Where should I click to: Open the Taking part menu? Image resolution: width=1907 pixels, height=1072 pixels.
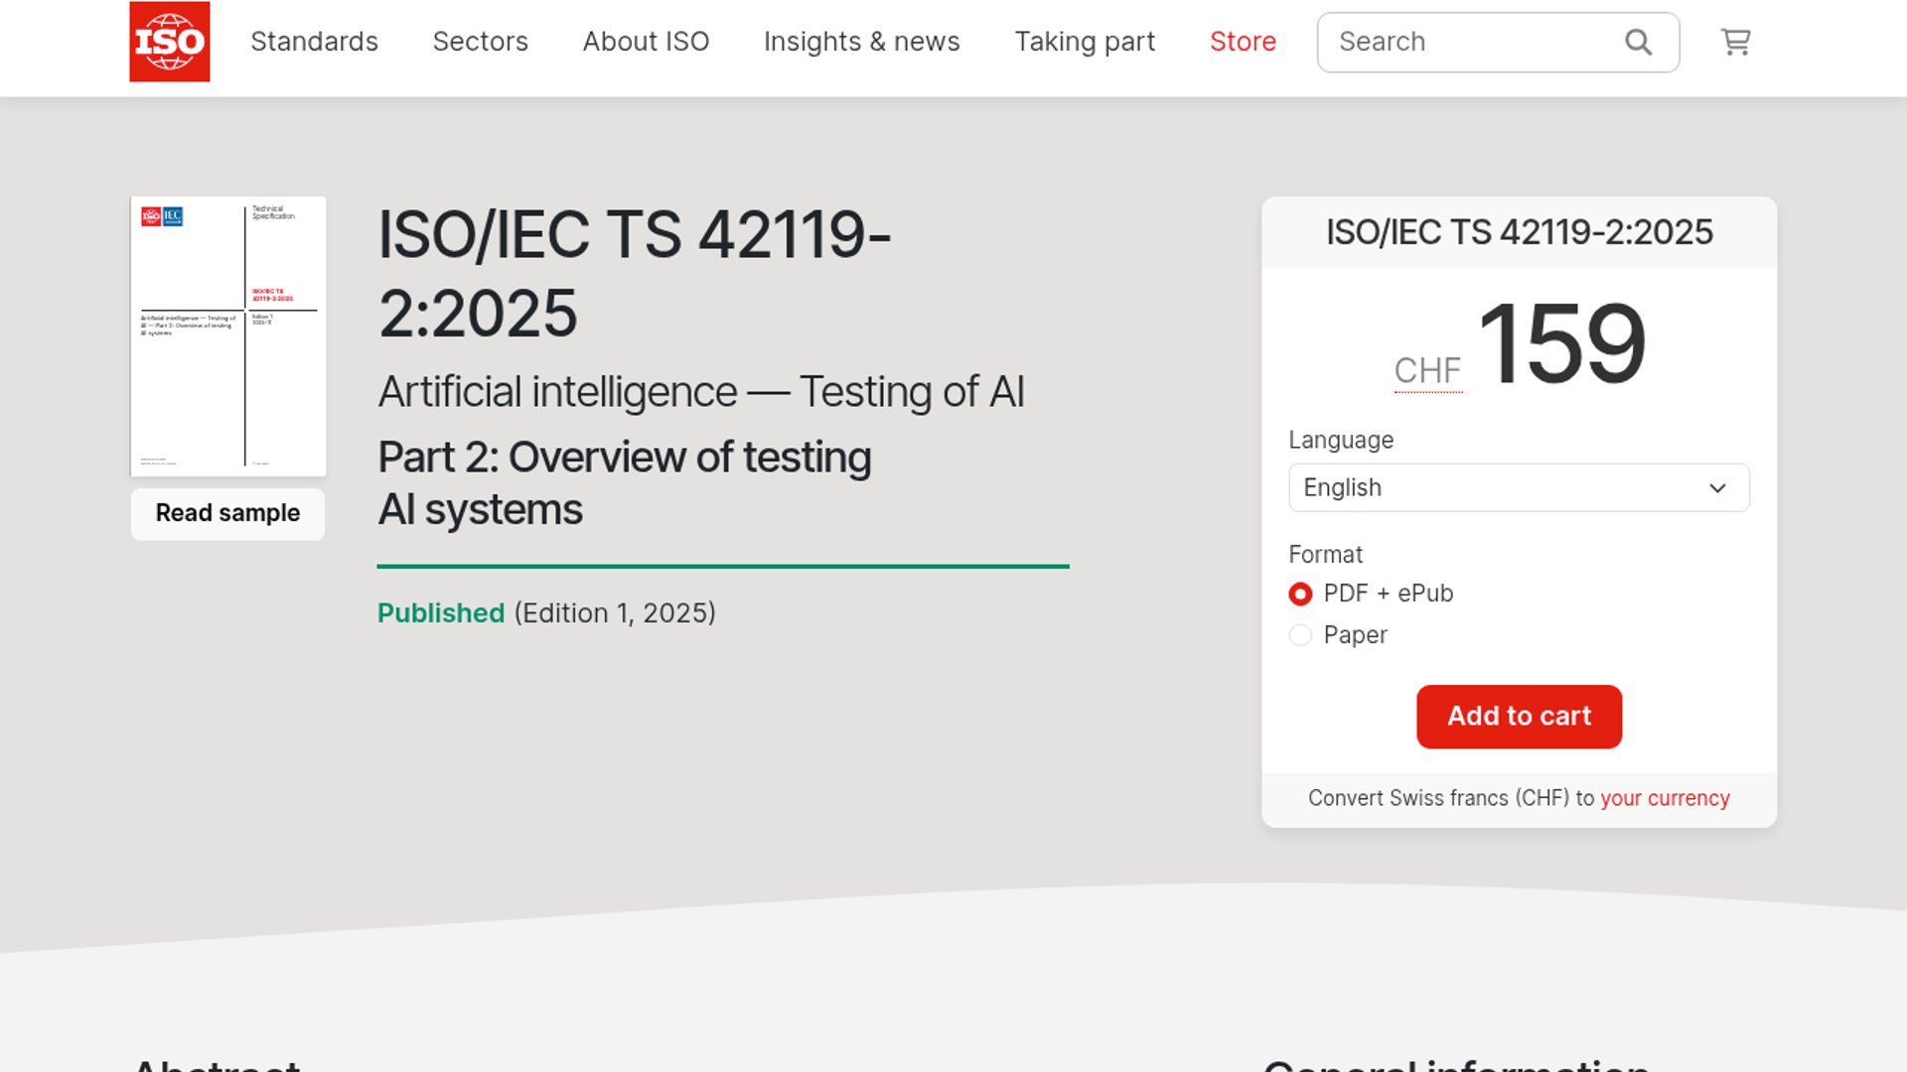(x=1085, y=42)
